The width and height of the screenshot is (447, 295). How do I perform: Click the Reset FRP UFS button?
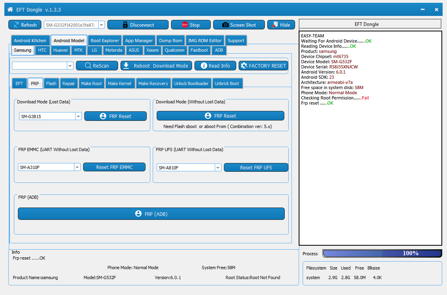pyautogui.click(x=256, y=168)
